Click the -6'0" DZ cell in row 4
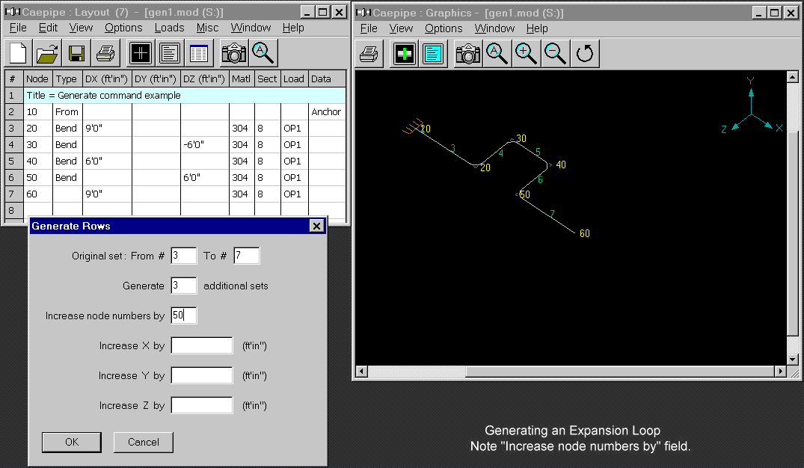 [x=204, y=144]
